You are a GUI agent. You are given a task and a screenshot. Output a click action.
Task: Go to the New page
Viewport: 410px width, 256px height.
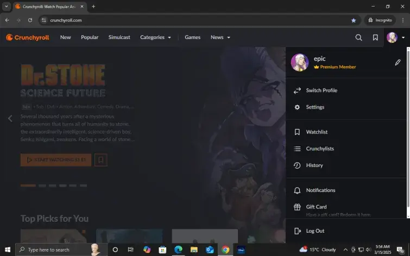(65, 37)
